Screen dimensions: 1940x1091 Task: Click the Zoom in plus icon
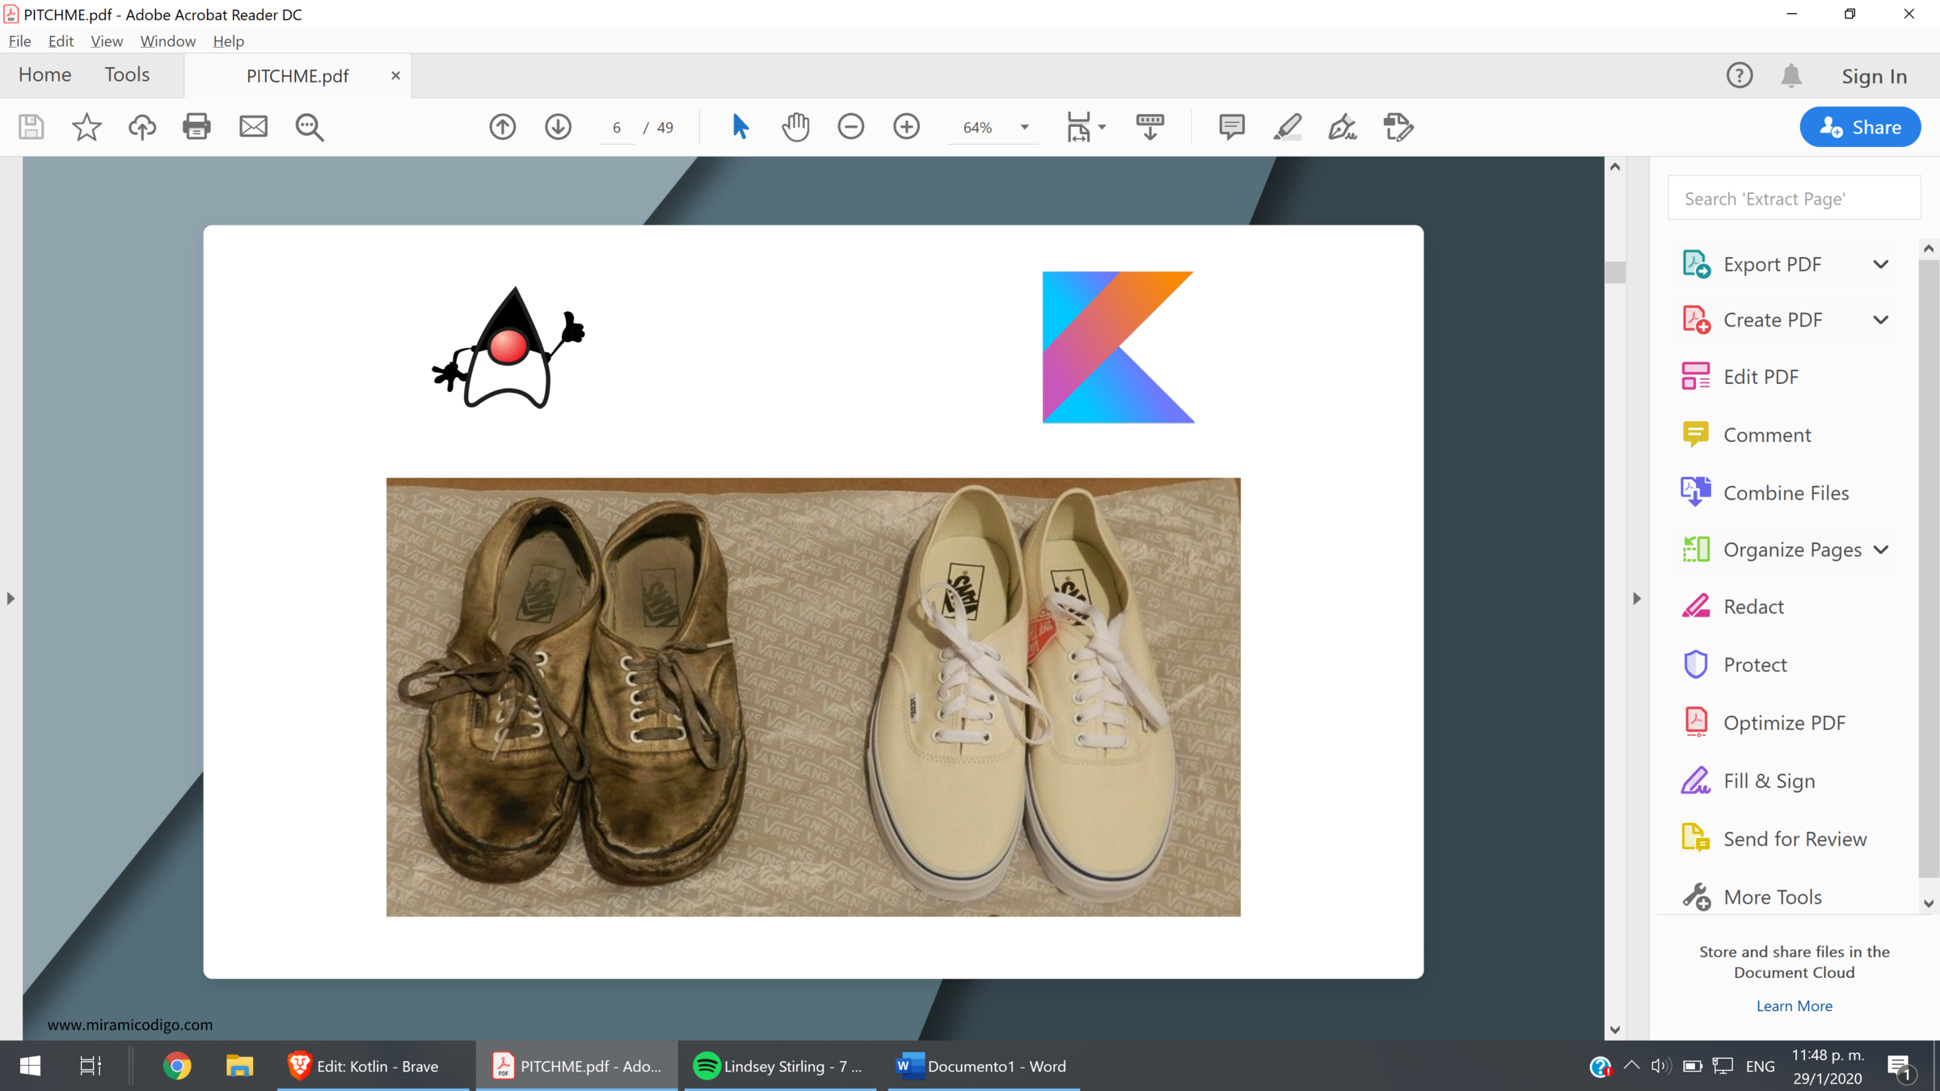point(906,127)
